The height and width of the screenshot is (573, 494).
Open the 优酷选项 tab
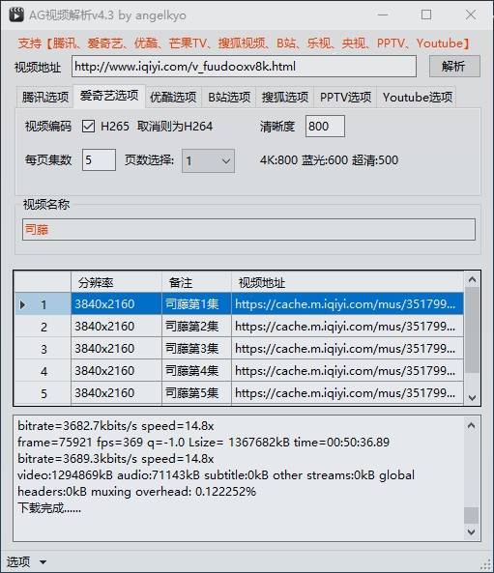pyautogui.click(x=173, y=98)
